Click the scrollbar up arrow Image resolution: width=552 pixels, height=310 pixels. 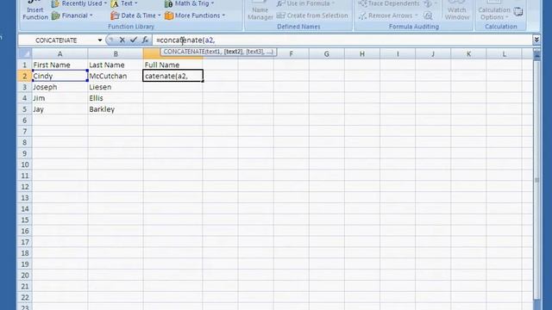pos(536,56)
